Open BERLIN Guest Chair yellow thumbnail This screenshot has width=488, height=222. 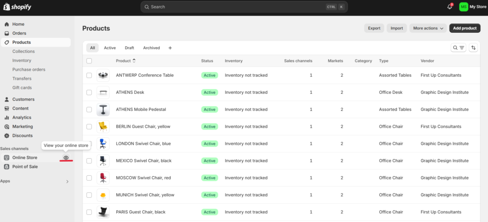[x=103, y=127]
